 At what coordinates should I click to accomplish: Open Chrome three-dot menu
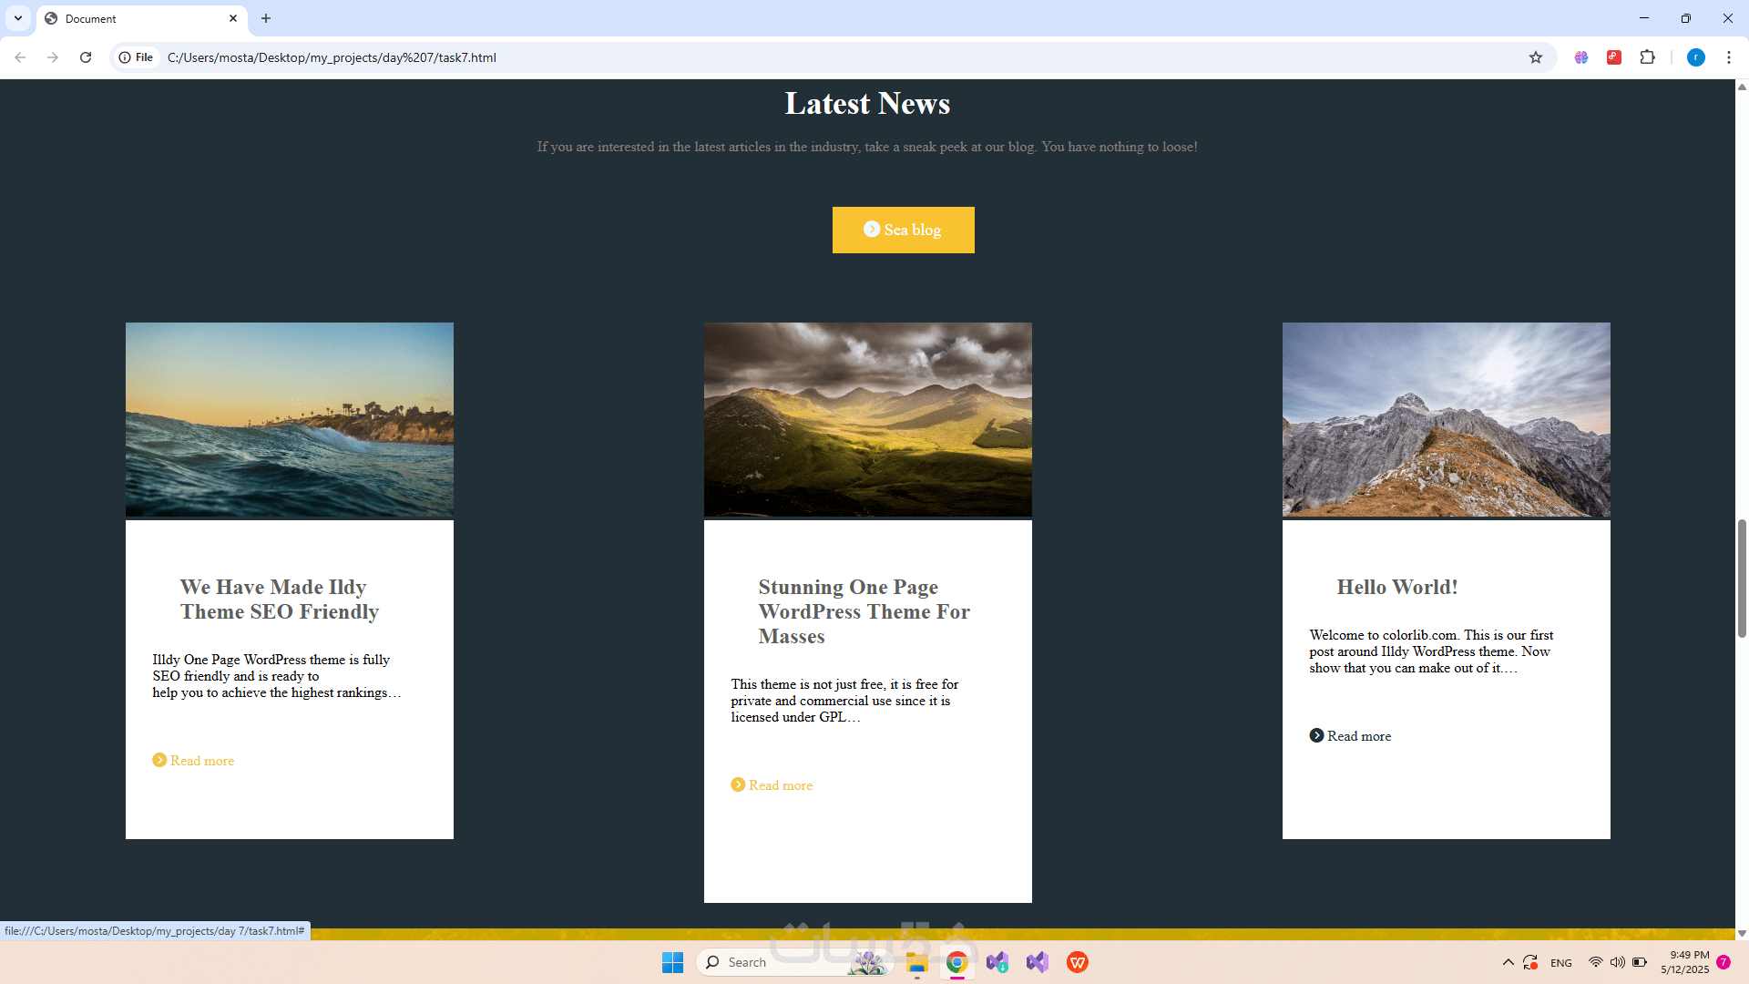point(1728,57)
